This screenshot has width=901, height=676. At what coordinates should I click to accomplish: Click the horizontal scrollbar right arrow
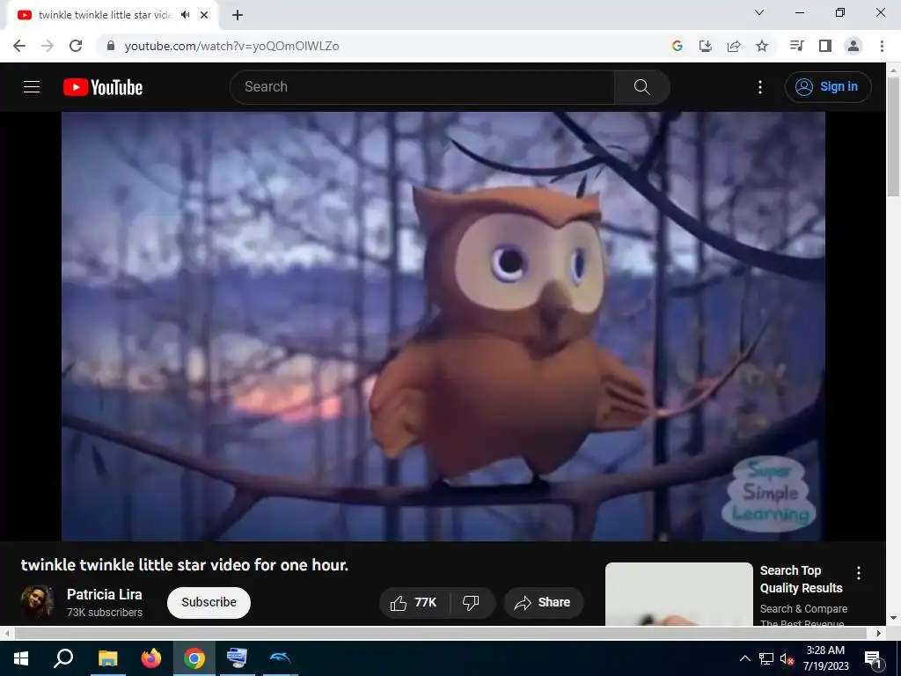tap(879, 633)
